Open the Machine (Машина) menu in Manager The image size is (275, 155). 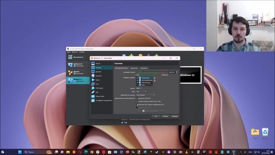click(75, 52)
